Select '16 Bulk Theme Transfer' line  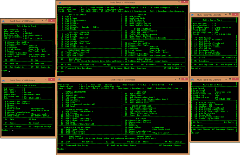(74, 129)
